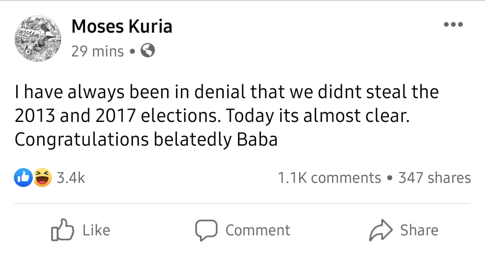485x256 pixels.
Task: Click the laughing Haha reaction emoji
Action: click(42, 178)
